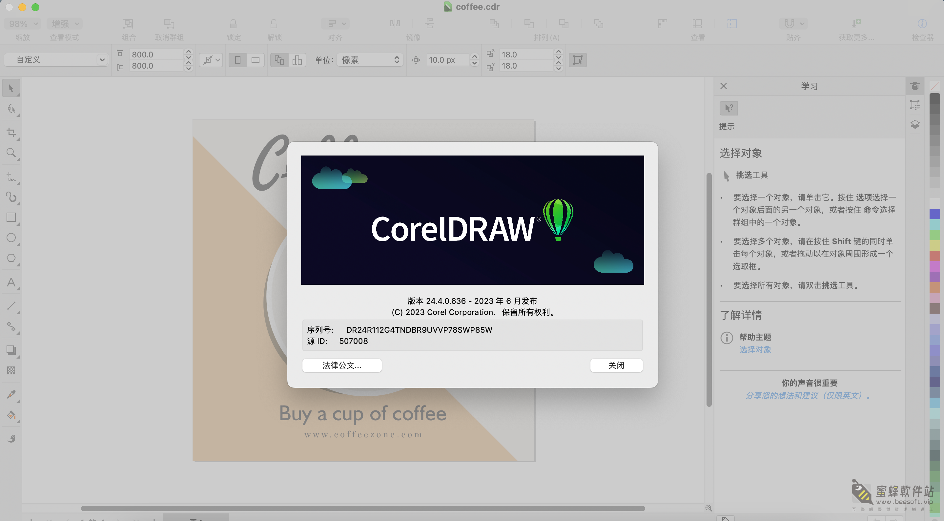
Task: Toggle apply layout to all pages
Action: point(279,60)
